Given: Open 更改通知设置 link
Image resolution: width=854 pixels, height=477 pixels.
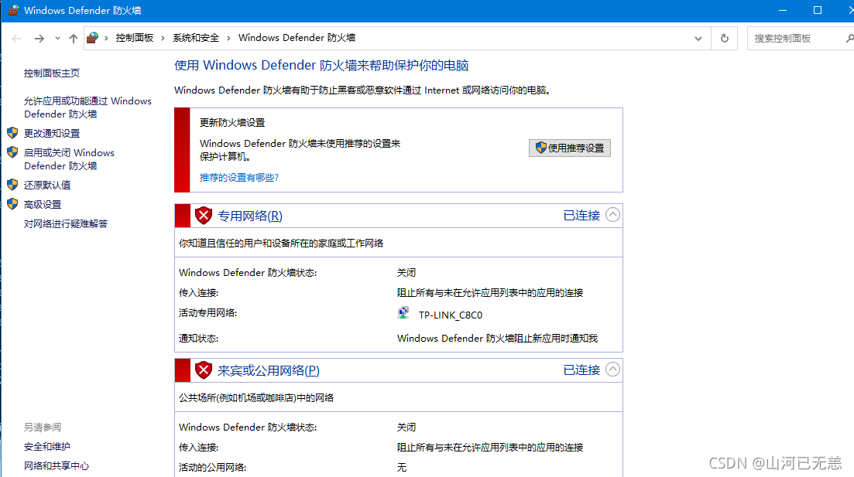Looking at the screenshot, I should (x=52, y=133).
